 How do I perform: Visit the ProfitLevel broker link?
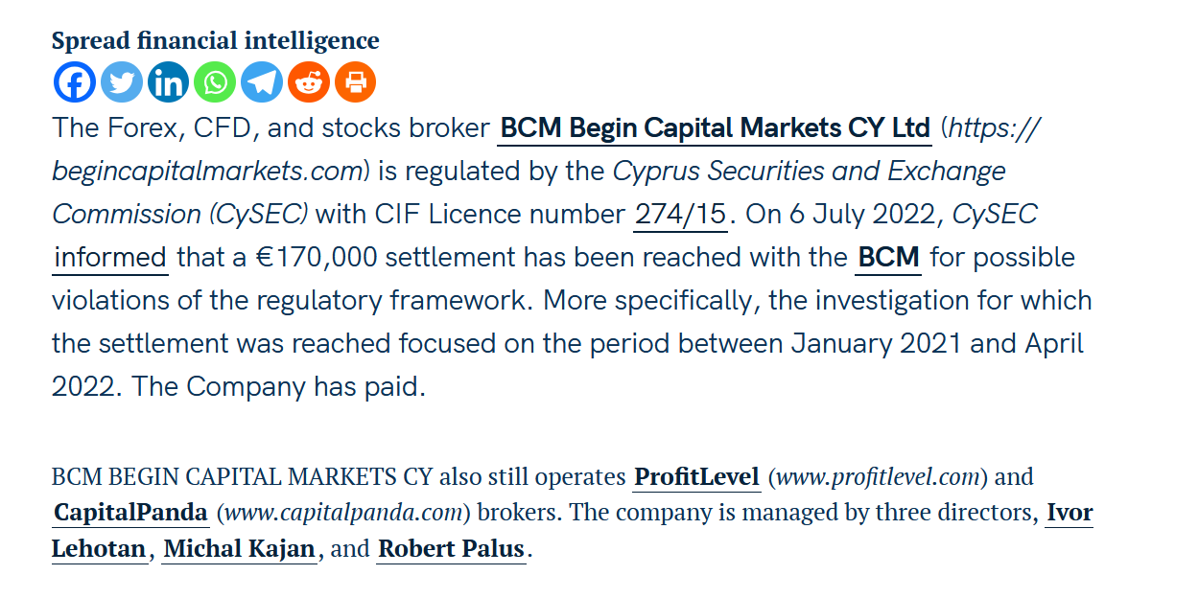(697, 476)
